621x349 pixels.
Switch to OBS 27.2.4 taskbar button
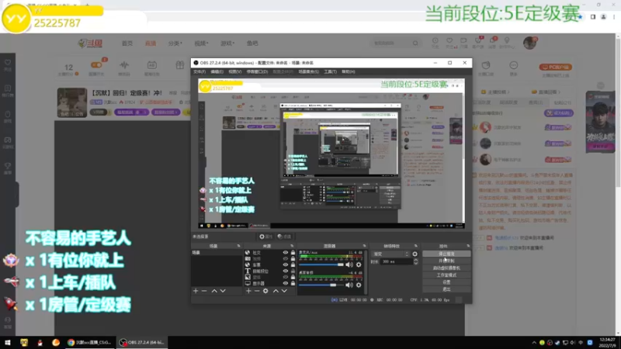coord(142,342)
